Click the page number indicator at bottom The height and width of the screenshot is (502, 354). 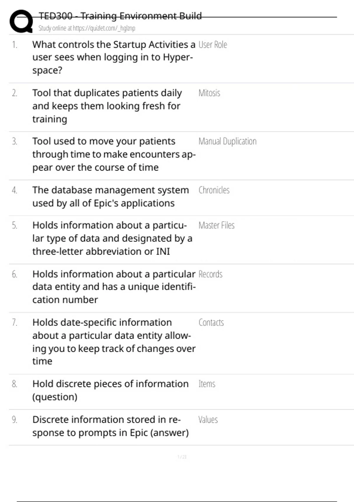coord(182,457)
